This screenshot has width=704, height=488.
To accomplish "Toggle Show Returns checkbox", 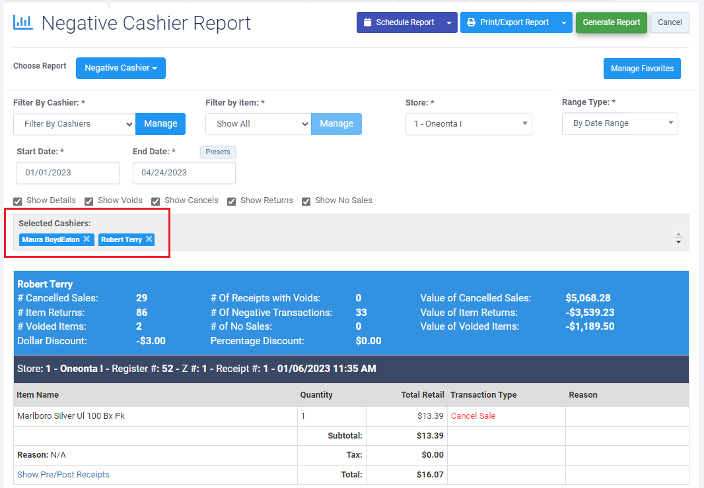I will [231, 201].
